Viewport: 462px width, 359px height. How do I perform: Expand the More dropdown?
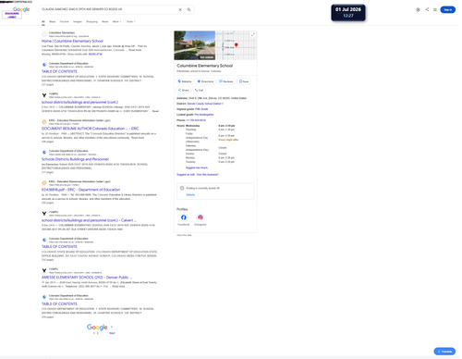[117, 21]
